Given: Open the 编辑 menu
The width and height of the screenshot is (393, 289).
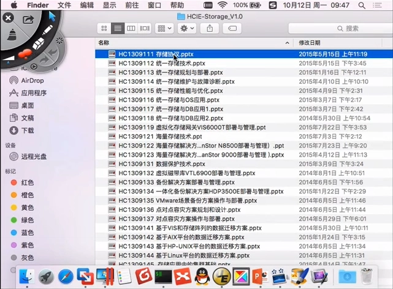Looking at the screenshot, I should pos(86,5).
